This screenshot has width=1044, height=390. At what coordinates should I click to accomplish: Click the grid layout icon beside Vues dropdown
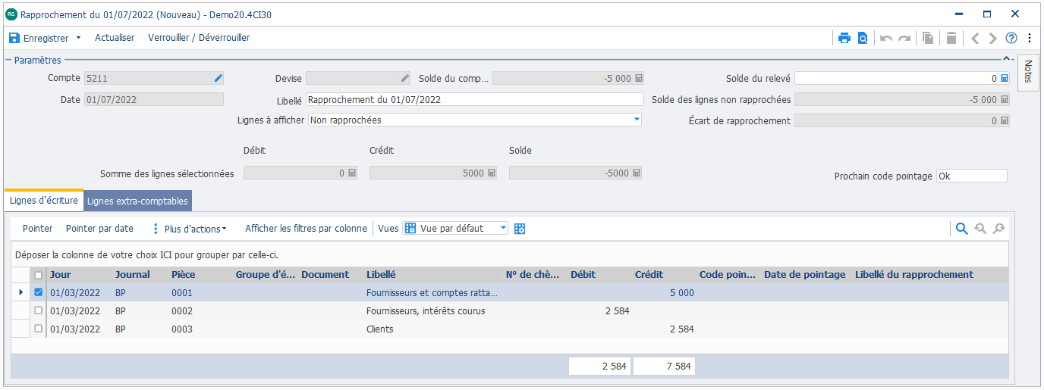520,229
